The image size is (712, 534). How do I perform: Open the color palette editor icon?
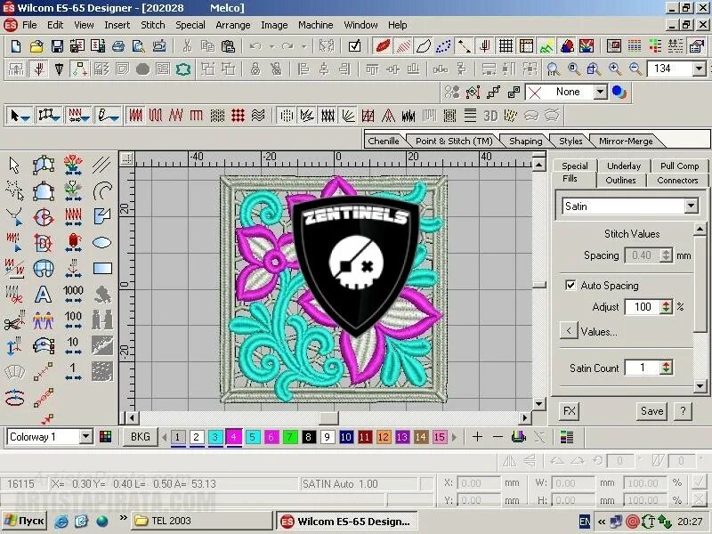point(105,437)
